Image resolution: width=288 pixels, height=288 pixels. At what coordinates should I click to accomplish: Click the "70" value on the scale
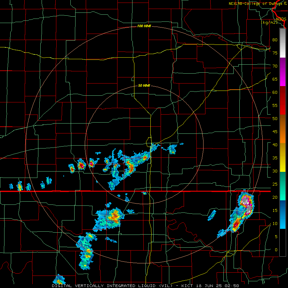275,66
